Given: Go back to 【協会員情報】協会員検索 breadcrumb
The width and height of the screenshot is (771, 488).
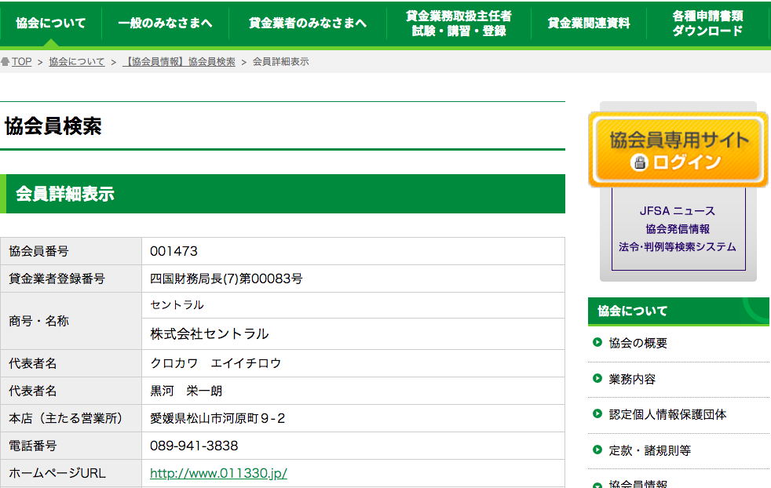Looking at the screenshot, I should tap(179, 62).
